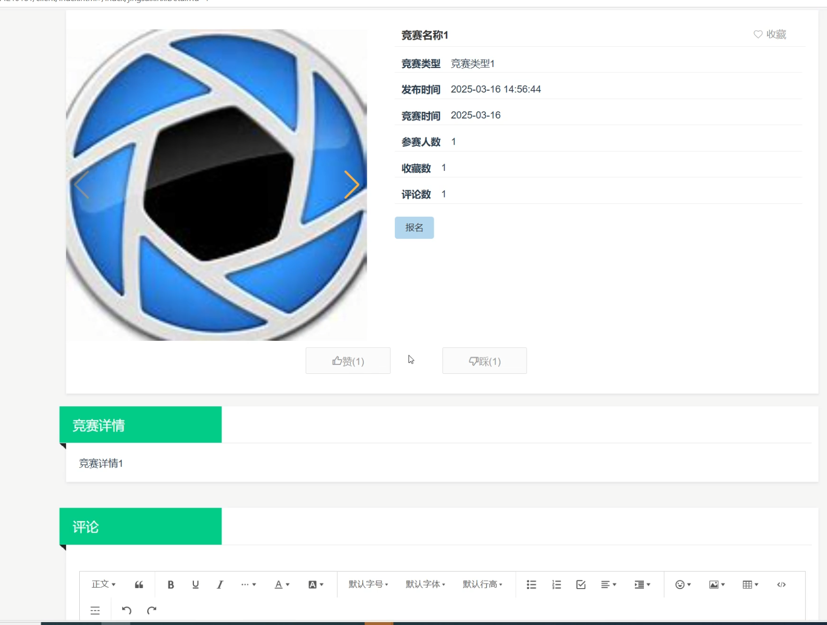Screen dimensions: 827x625
Task: Select the 竞赛名称1 title text
Action: (x=425, y=35)
